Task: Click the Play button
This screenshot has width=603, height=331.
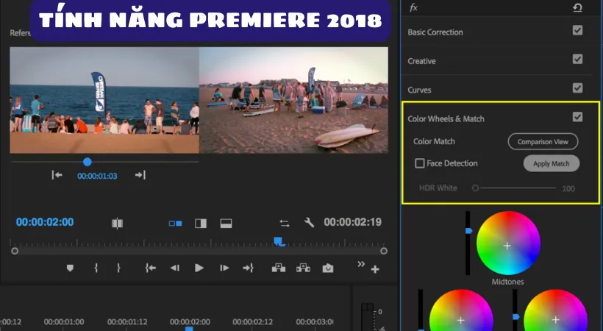Action: click(199, 268)
